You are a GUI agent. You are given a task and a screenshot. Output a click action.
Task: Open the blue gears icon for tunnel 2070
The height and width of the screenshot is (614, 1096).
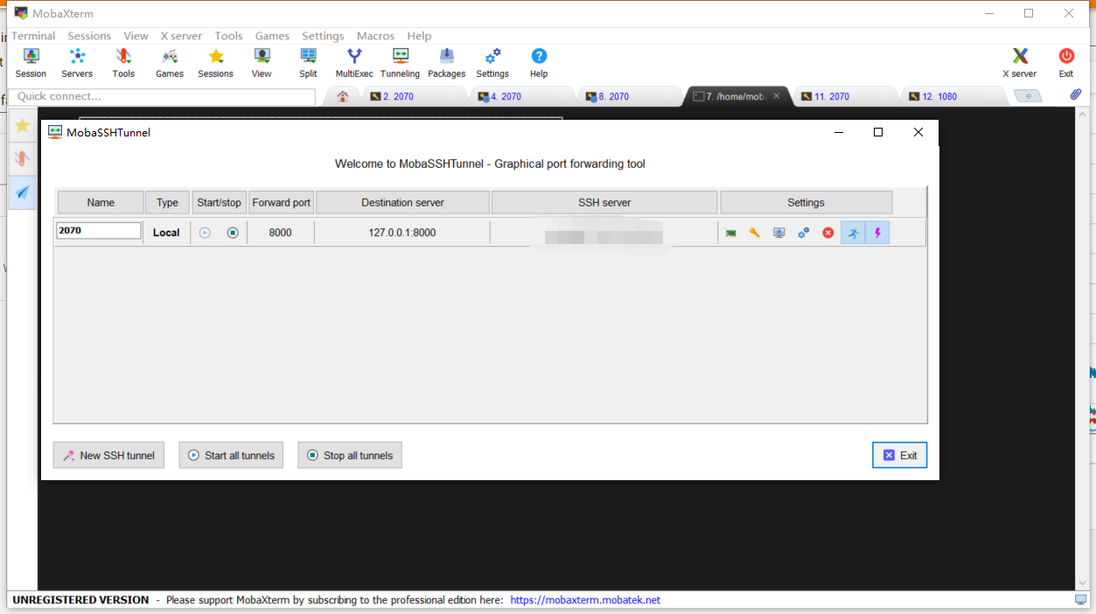click(x=804, y=233)
